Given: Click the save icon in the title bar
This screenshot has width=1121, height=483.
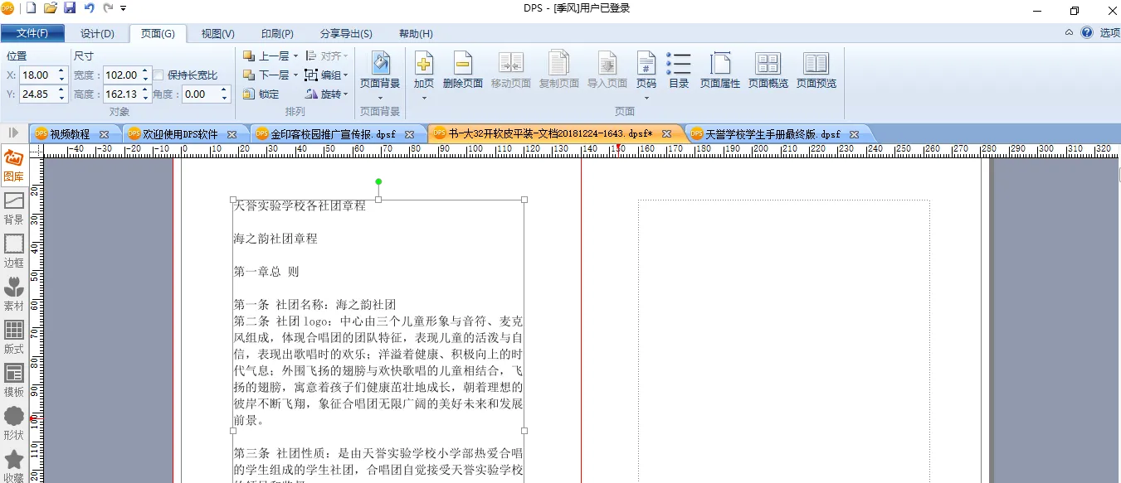Looking at the screenshot, I should (x=70, y=8).
